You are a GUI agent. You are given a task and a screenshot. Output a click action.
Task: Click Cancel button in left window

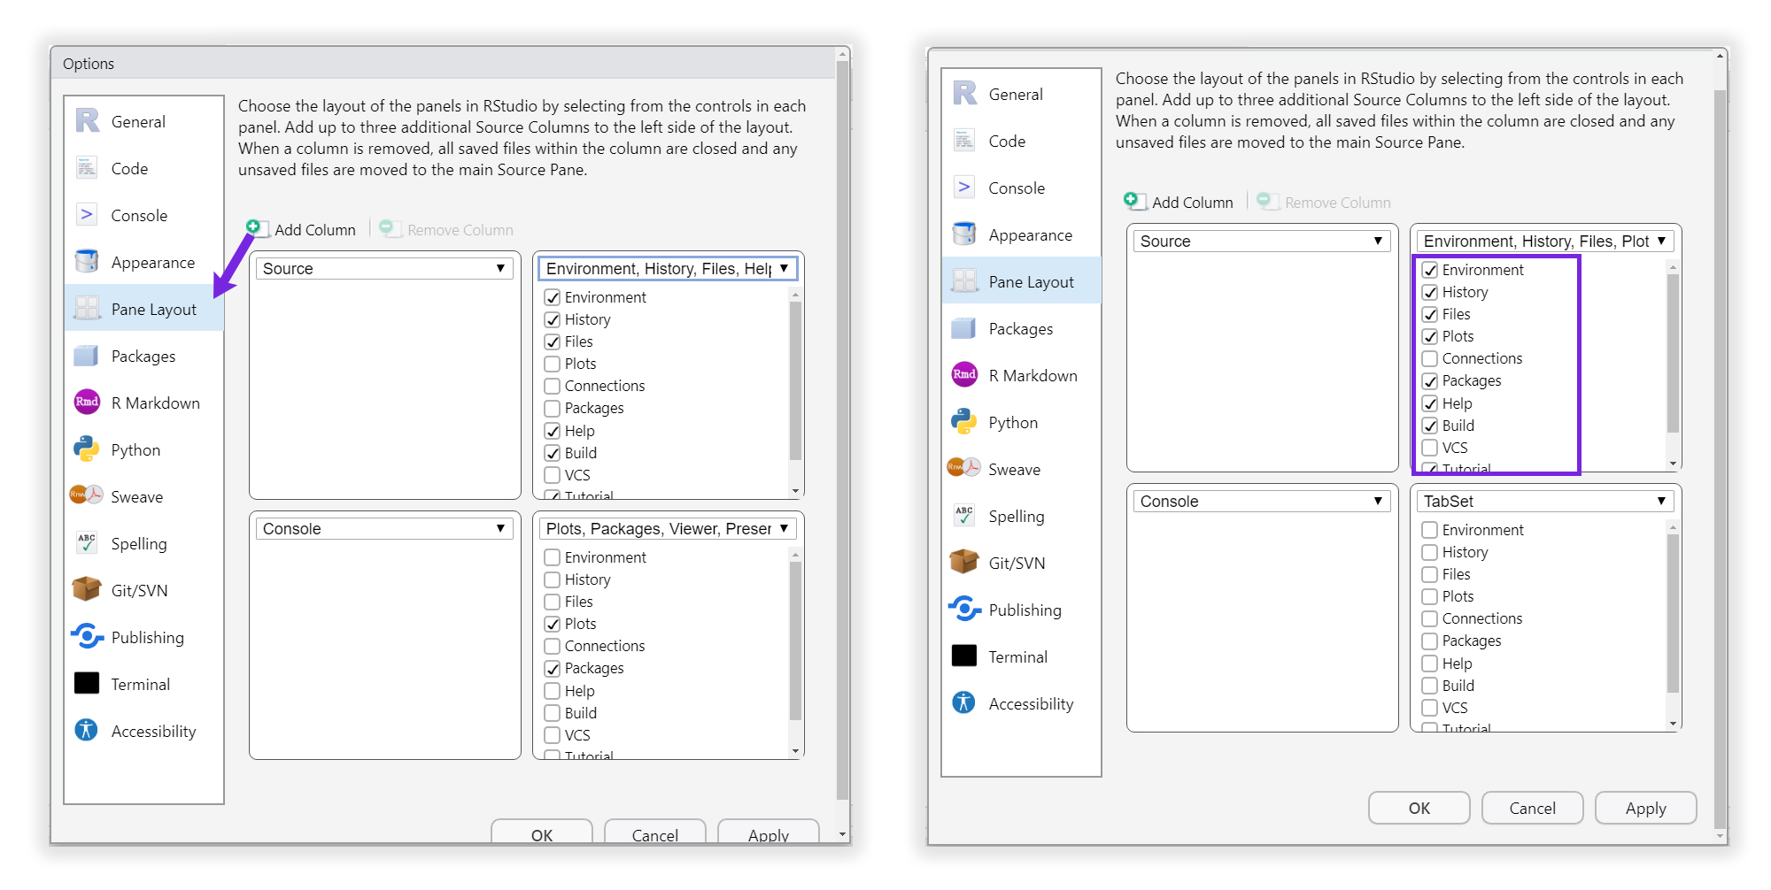[654, 832]
